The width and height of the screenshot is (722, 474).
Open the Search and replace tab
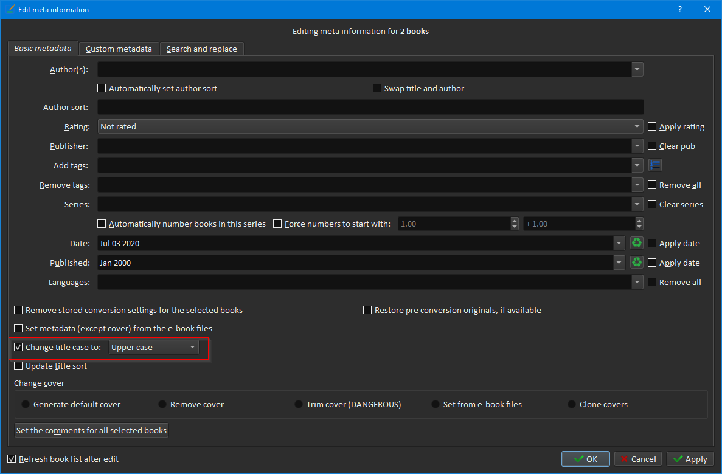(202, 49)
